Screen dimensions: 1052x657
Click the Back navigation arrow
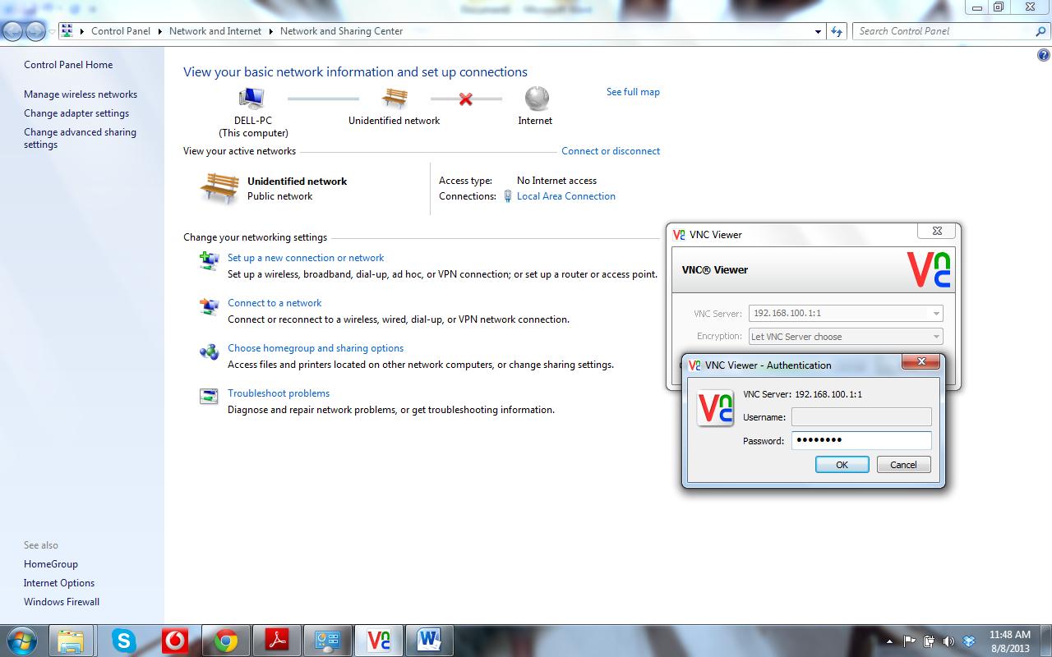point(13,31)
